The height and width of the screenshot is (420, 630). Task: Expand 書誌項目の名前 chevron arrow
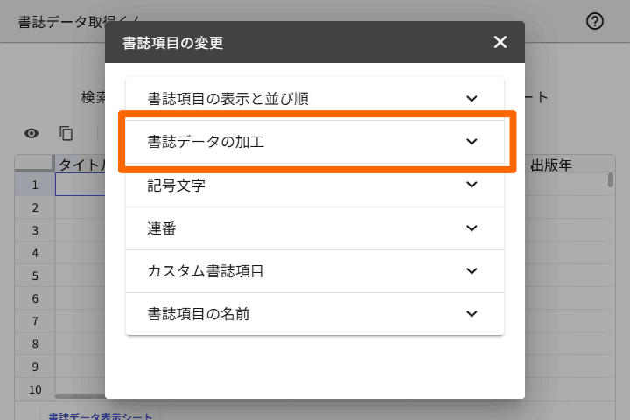tap(472, 313)
